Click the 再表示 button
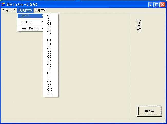This screenshot has width=167, height=124. tap(150, 111)
